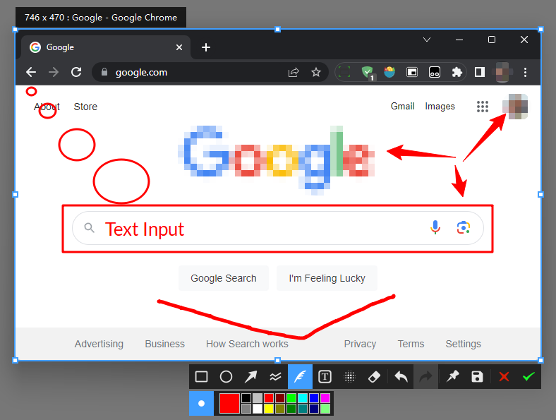
Task: Open the Extensions puzzle menu
Action: pos(457,73)
